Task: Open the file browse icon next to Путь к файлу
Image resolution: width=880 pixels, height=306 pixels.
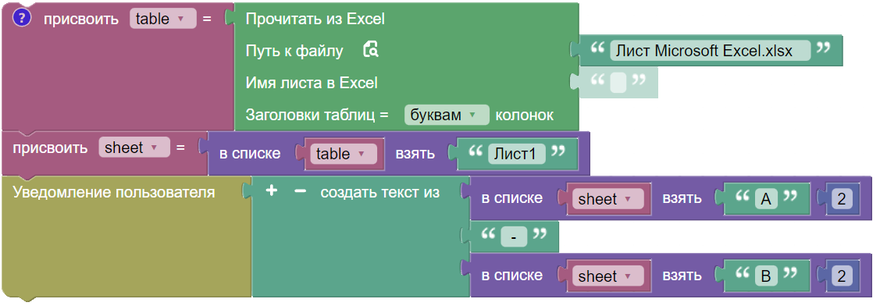Action: [370, 50]
